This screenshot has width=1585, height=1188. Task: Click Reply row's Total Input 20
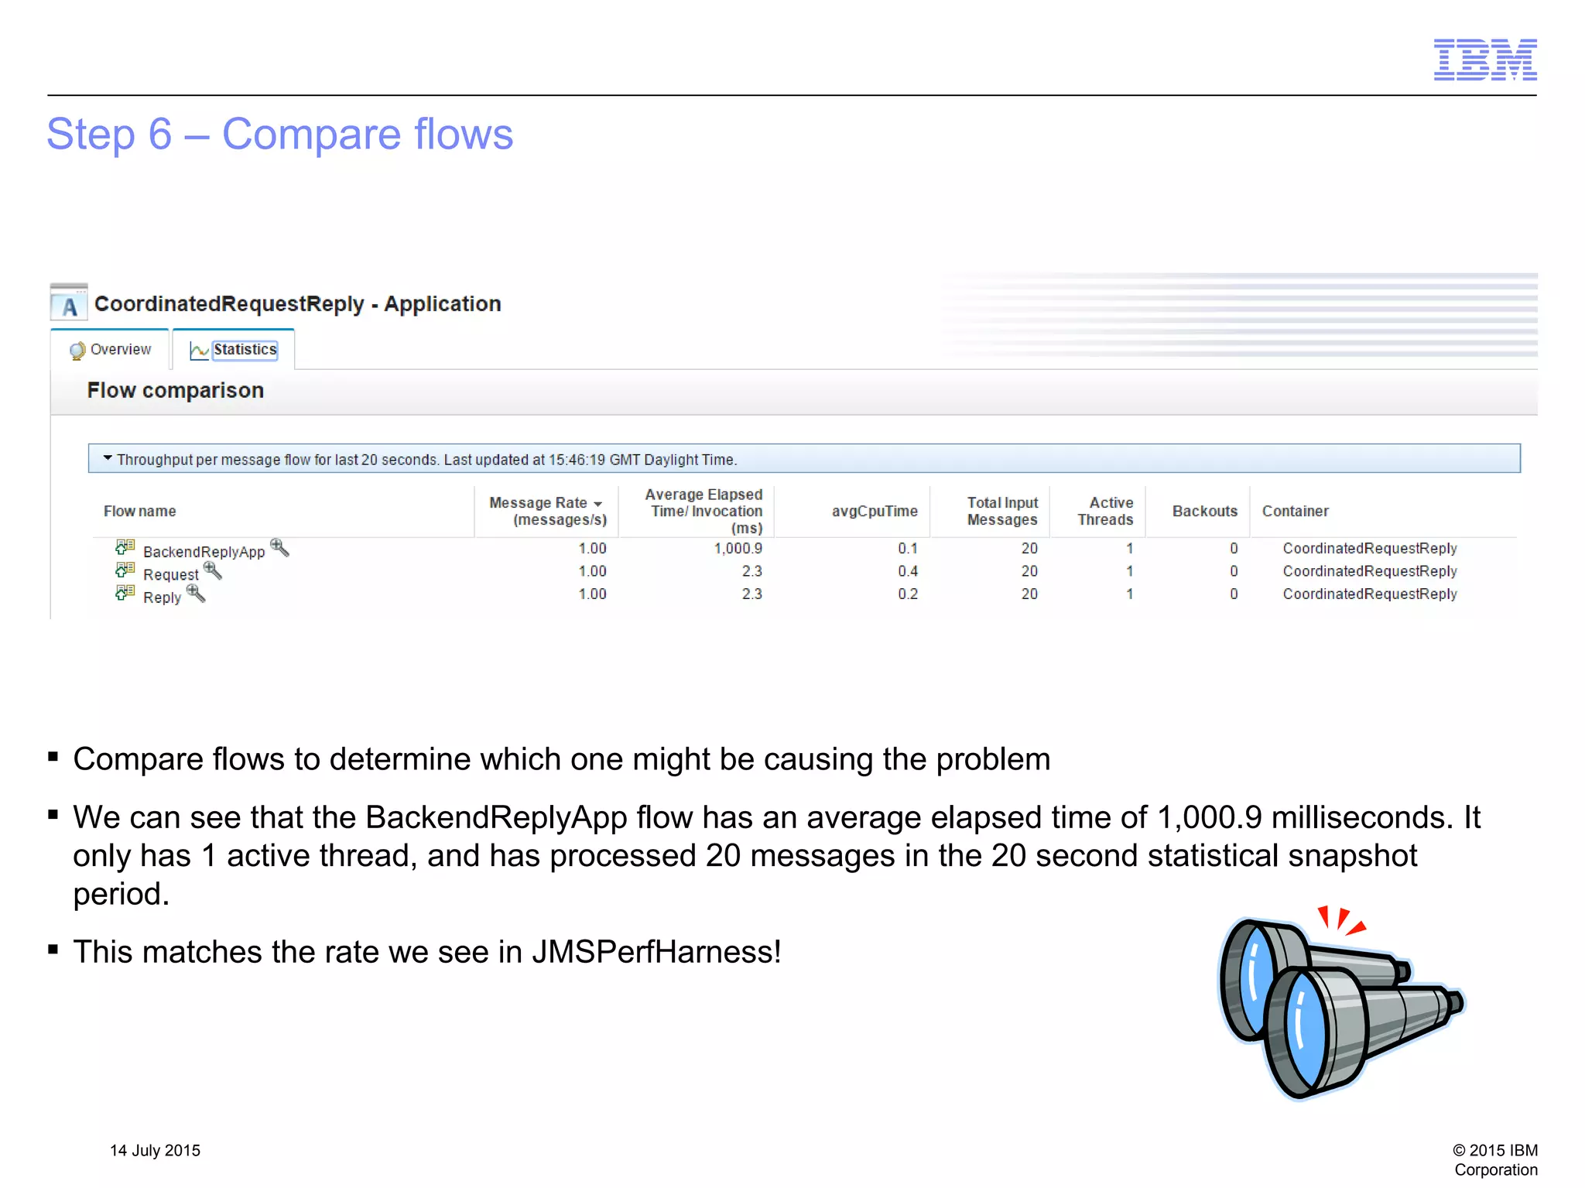pos(1029,594)
